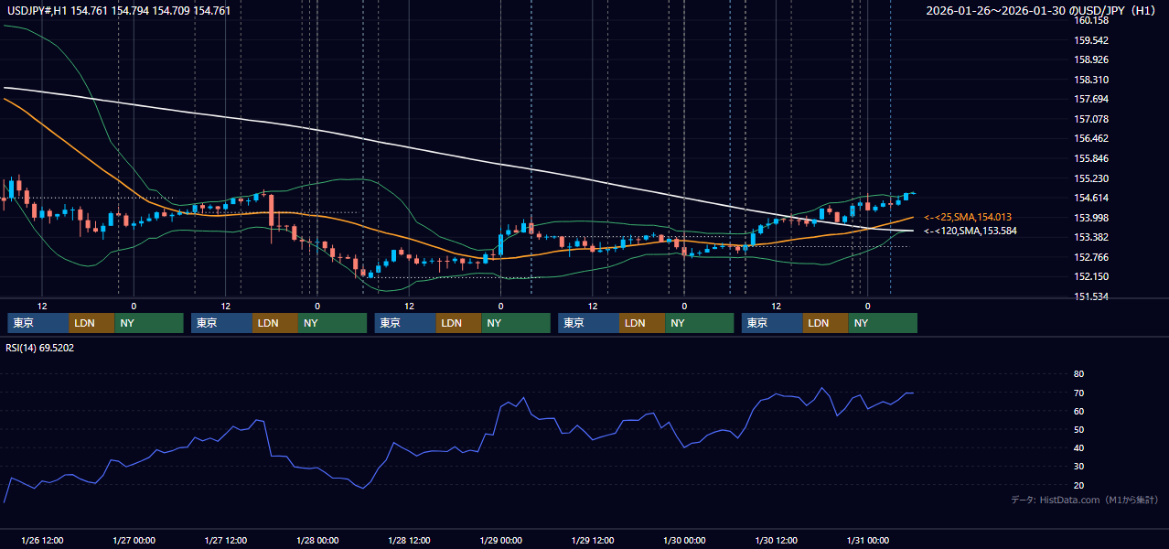This screenshot has width=1169, height=549.
Task: Click the 155.230 price axis label
Action: click(1091, 178)
